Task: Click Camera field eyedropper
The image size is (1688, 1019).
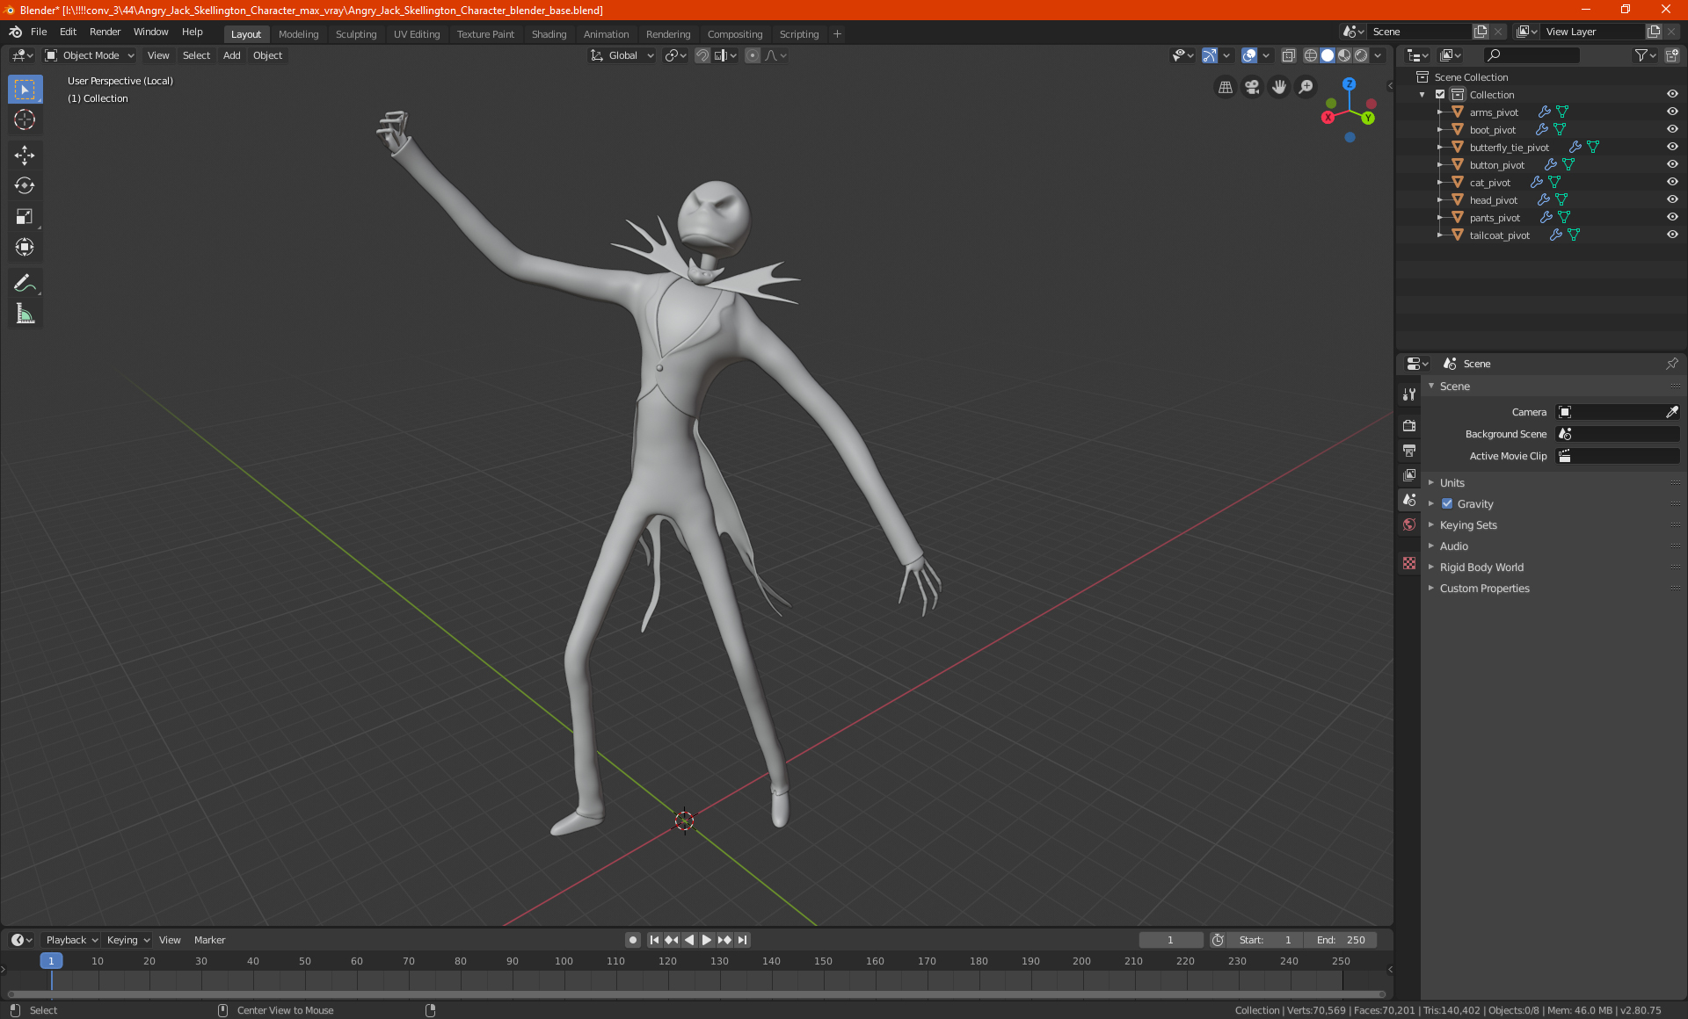Action: pyautogui.click(x=1671, y=412)
